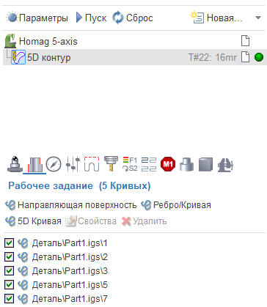Screen dimensions: 267x307
Task: Click the red M1 stop sign icon
Action: [168, 164]
